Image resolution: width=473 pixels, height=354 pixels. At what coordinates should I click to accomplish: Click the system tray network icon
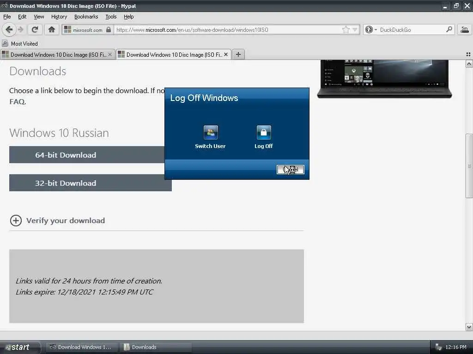(438, 348)
